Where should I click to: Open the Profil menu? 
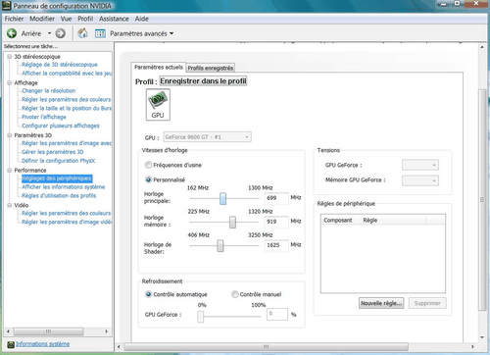pyautogui.click(x=85, y=19)
